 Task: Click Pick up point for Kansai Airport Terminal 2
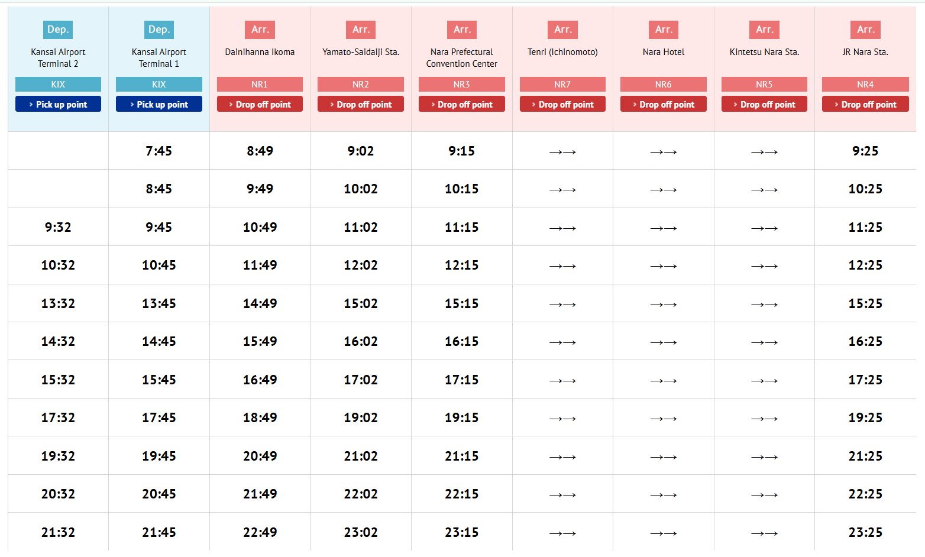click(x=58, y=104)
